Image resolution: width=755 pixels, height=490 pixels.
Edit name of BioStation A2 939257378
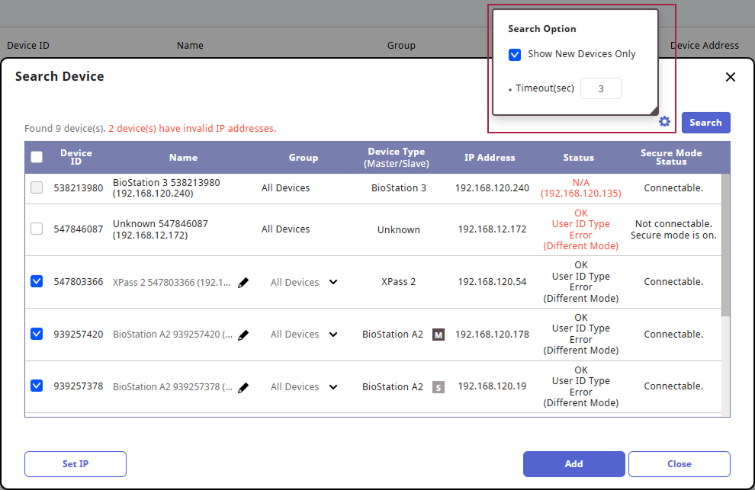[243, 387]
